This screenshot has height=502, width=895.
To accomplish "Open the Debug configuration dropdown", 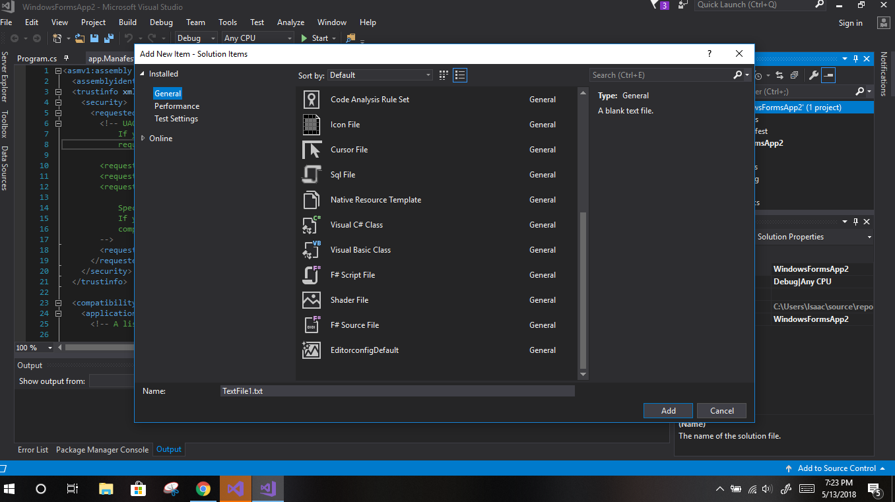I will pos(196,38).
